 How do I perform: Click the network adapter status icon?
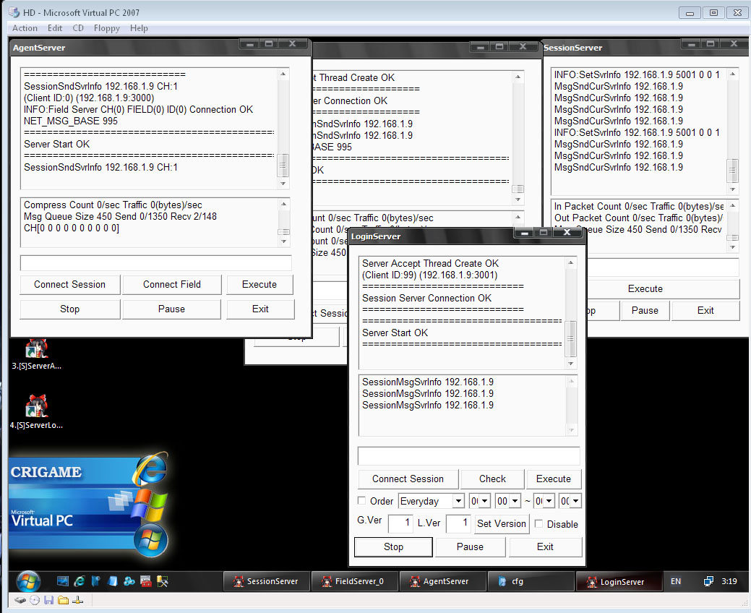[78, 600]
